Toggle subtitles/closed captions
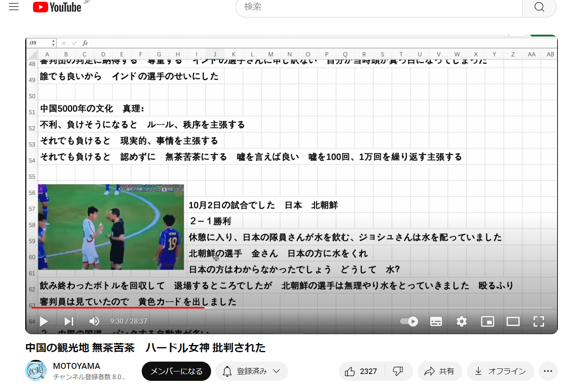This screenshot has height=389, width=563. (436, 321)
